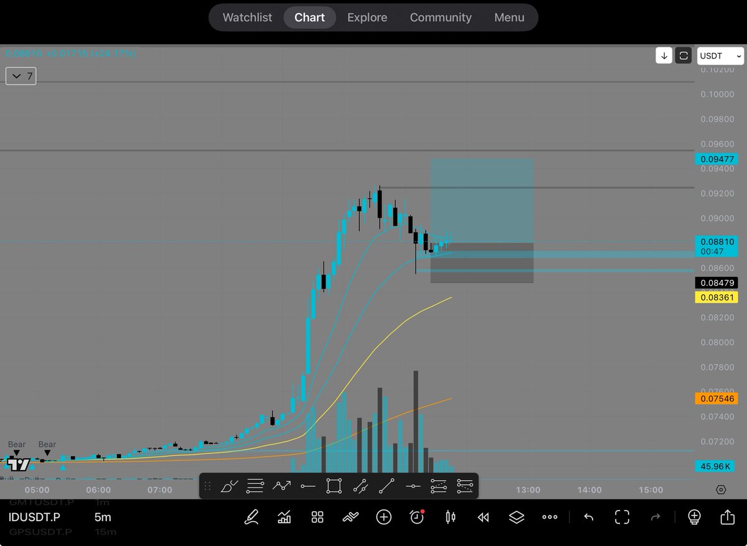Click the 0.09477 cyan price label
The image size is (747, 546).
click(x=716, y=159)
